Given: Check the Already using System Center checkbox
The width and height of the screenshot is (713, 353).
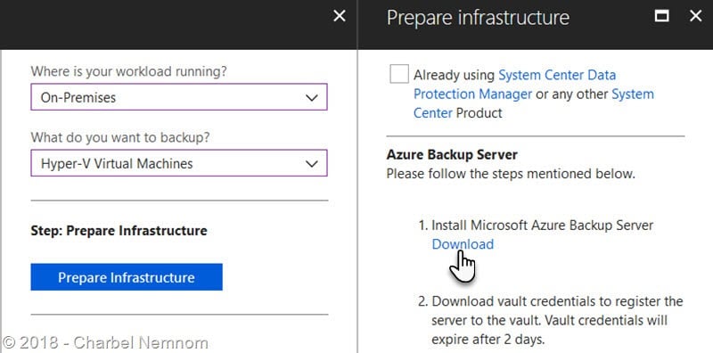Looking at the screenshot, I should (398, 75).
